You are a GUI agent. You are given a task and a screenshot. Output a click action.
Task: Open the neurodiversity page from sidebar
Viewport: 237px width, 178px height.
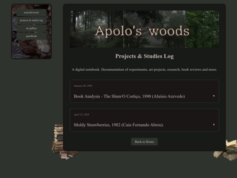[x=32, y=13]
